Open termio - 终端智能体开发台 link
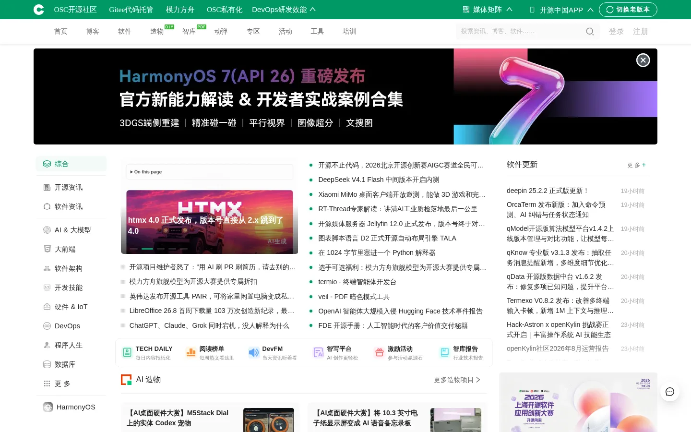 click(x=357, y=282)
